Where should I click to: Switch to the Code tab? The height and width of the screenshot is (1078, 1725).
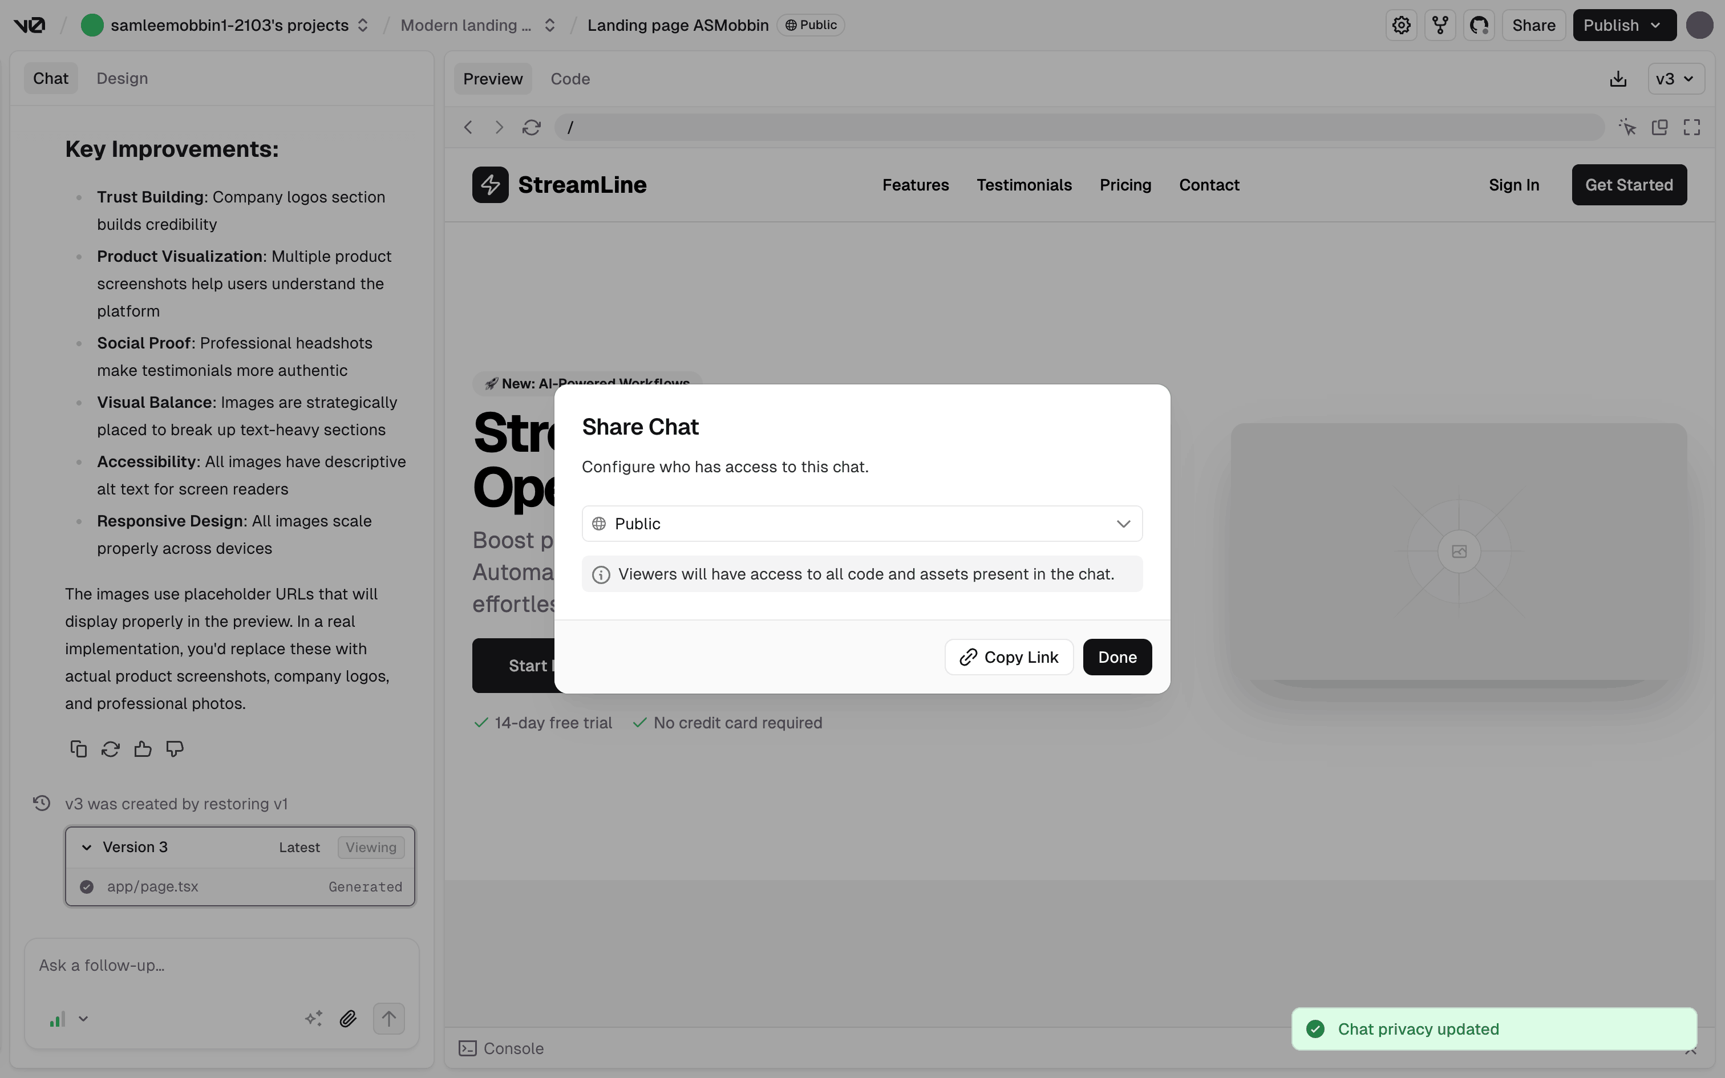coord(569,79)
